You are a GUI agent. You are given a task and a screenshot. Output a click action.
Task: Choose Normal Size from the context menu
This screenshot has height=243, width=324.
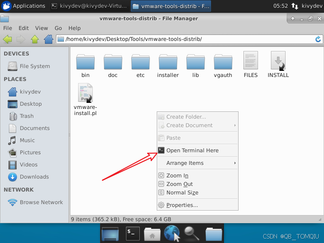198,193
